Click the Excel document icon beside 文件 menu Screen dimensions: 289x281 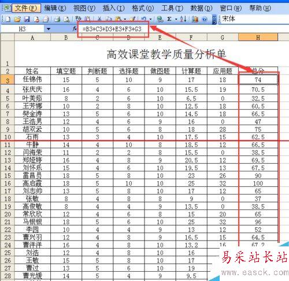7,8
